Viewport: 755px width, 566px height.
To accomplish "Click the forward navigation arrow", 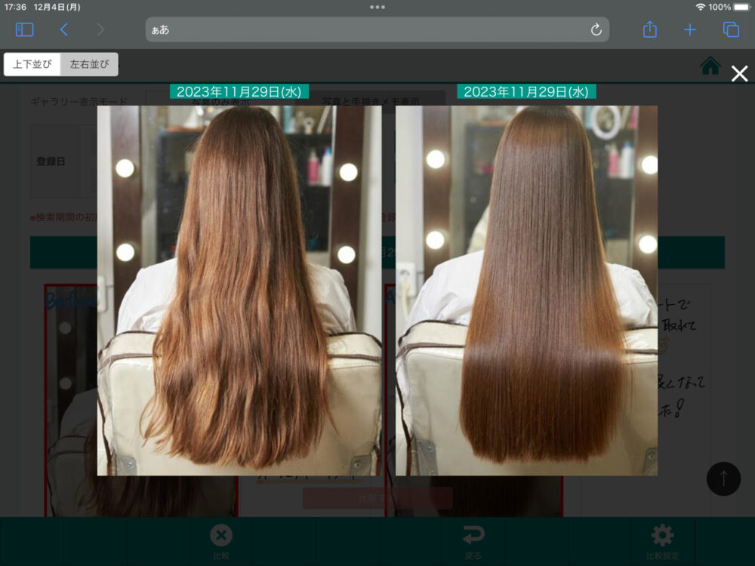I will click(x=100, y=29).
